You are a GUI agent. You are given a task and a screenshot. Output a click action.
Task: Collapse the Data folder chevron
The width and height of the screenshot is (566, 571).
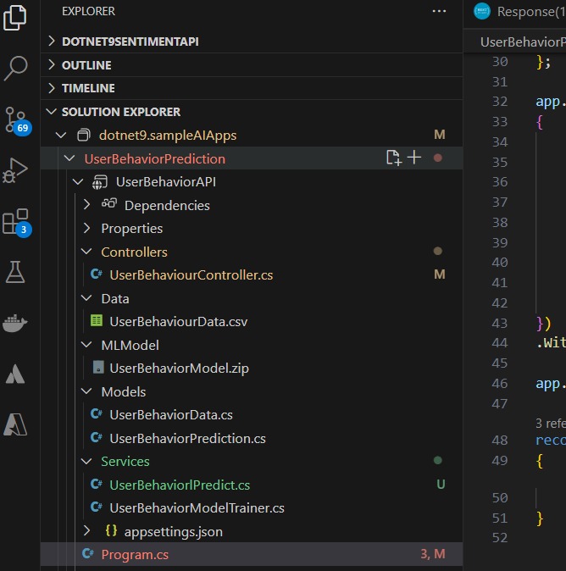click(86, 298)
